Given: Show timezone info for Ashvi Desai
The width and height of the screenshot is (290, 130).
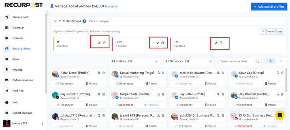Looking at the screenshot, I should click(78, 77).
